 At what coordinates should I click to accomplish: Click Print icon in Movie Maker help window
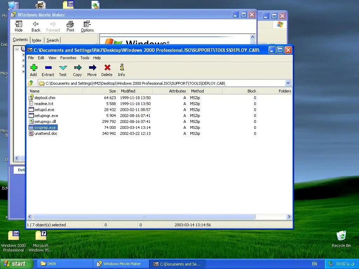[70, 24]
